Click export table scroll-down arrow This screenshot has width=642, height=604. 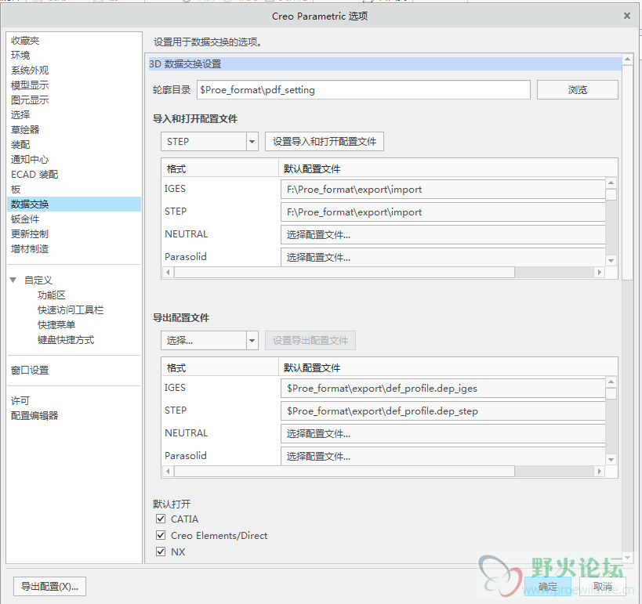tap(611, 460)
